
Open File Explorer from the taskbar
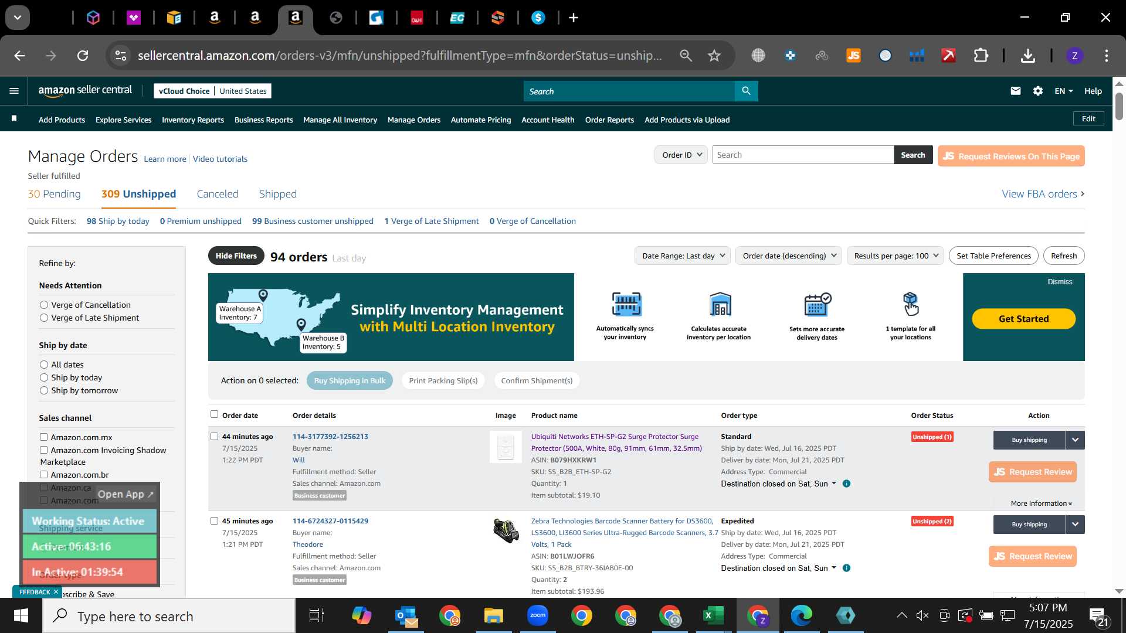[x=493, y=615]
